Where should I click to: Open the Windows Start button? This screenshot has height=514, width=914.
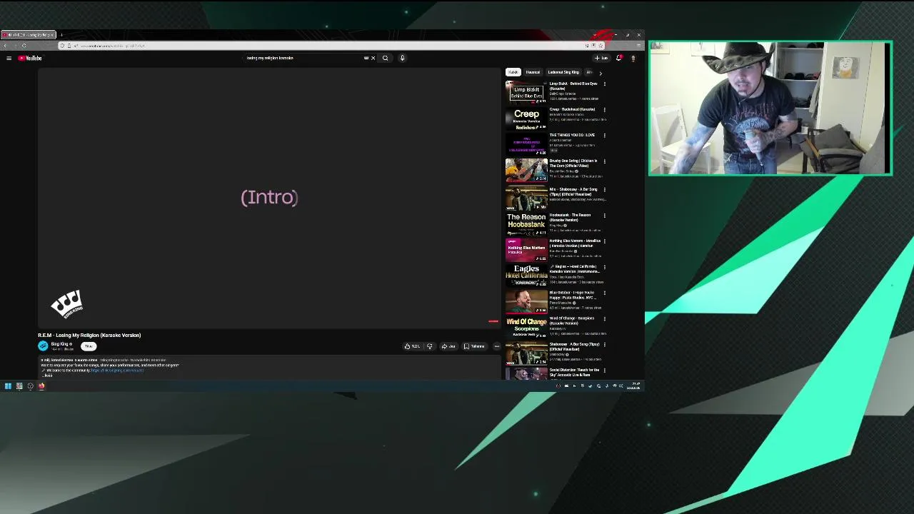[8, 386]
